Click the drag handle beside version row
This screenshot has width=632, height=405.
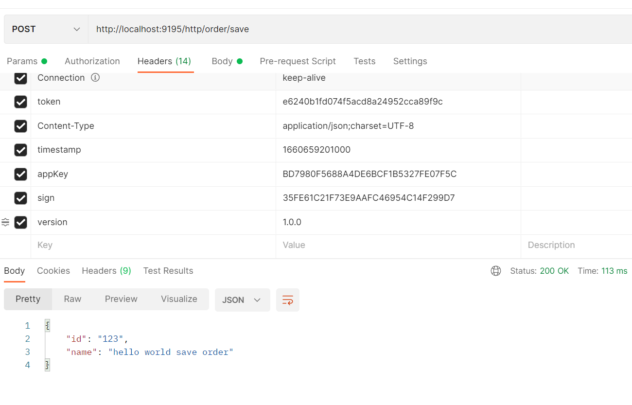(x=5, y=222)
